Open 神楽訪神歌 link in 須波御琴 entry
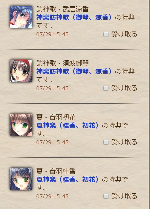 [x=74, y=72]
